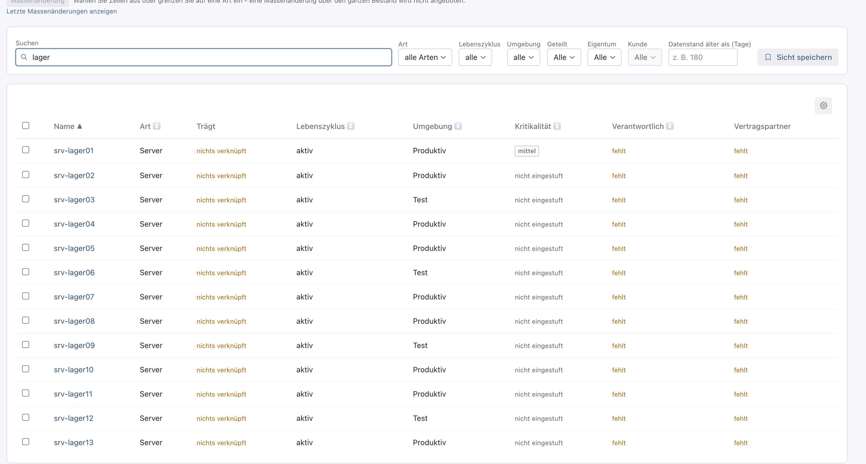Click nichts verknüpft in the srv-lager05 row
Viewport: 866px width, 464px height.
[x=221, y=248]
